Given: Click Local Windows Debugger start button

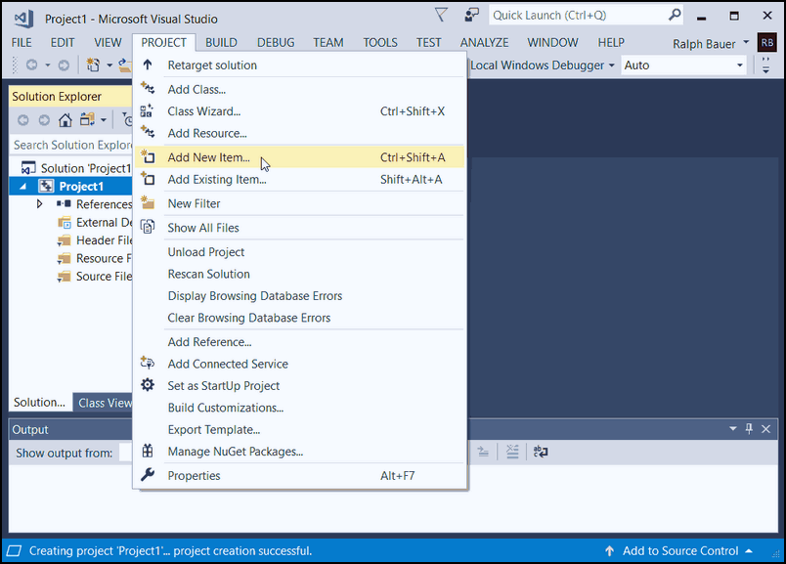Looking at the screenshot, I should [x=537, y=65].
